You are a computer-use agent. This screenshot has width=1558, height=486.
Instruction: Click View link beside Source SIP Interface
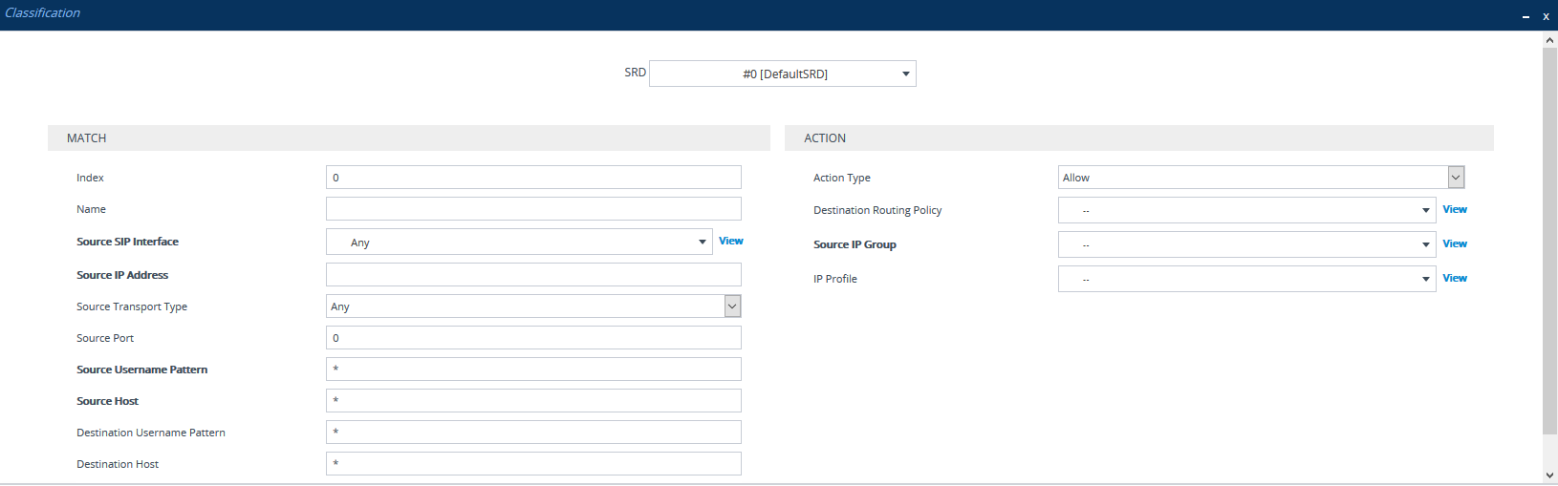[x=730, y=242]
